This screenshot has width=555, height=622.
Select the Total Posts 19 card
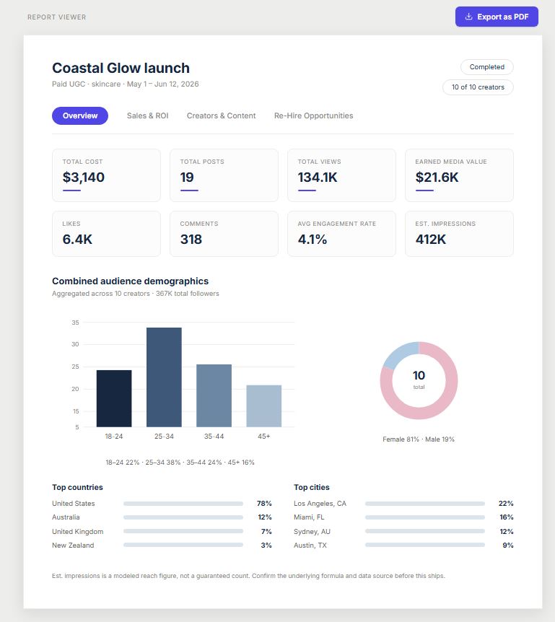tap(224, 175)
